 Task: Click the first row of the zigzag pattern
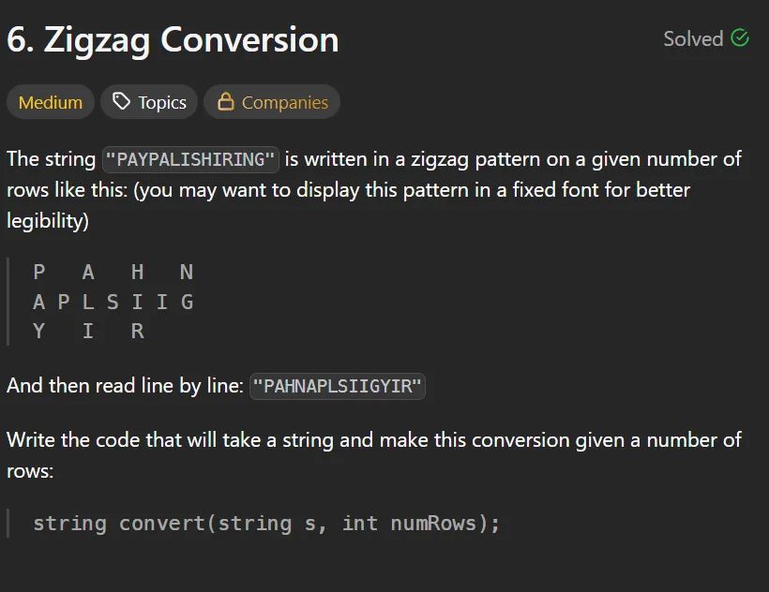coord(113,272)
